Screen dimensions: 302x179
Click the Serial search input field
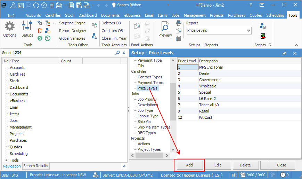(58, 53)
